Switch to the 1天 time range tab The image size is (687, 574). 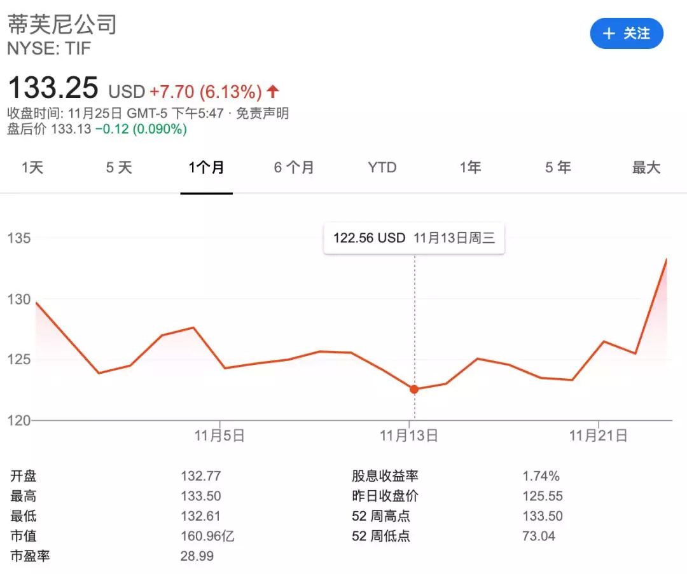pyautogui.click(x=32, y=168)
